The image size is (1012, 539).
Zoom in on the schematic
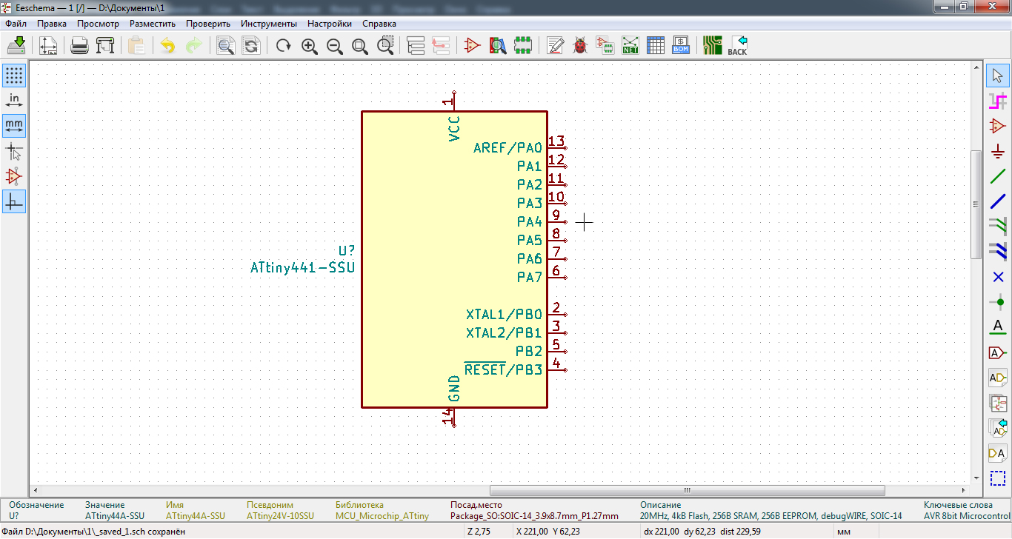(309, 46)
